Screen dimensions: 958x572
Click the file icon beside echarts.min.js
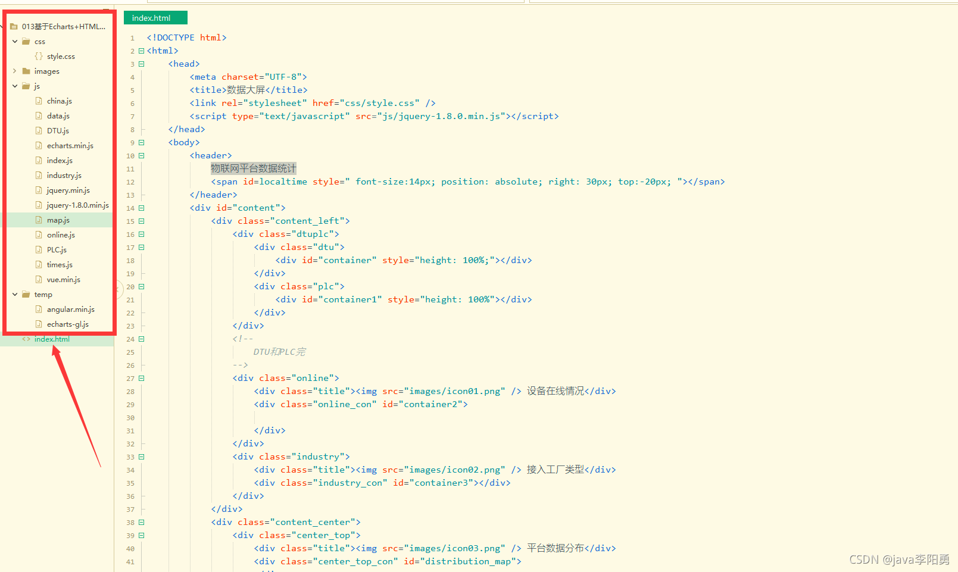pyautogui.click(x=39, y=146)
